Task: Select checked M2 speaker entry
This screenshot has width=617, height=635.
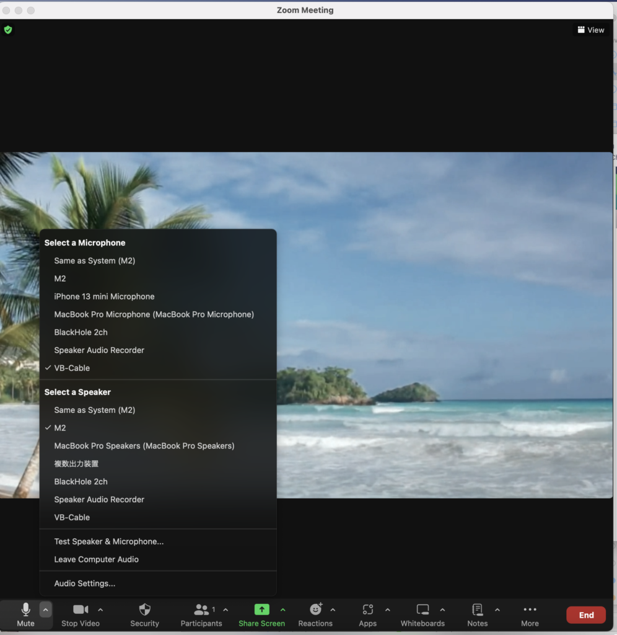Action: pos(158,428)
